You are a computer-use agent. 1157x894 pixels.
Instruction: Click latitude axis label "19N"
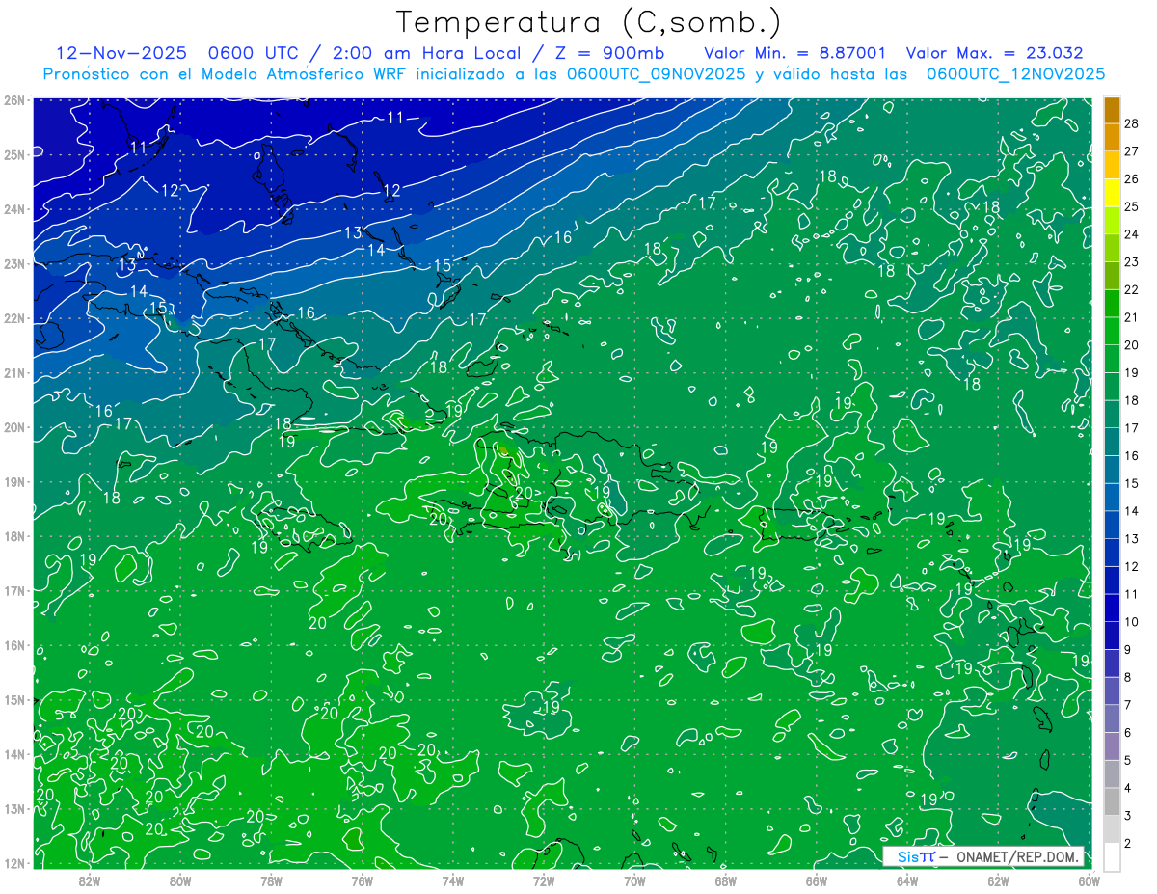pos(14,482)
